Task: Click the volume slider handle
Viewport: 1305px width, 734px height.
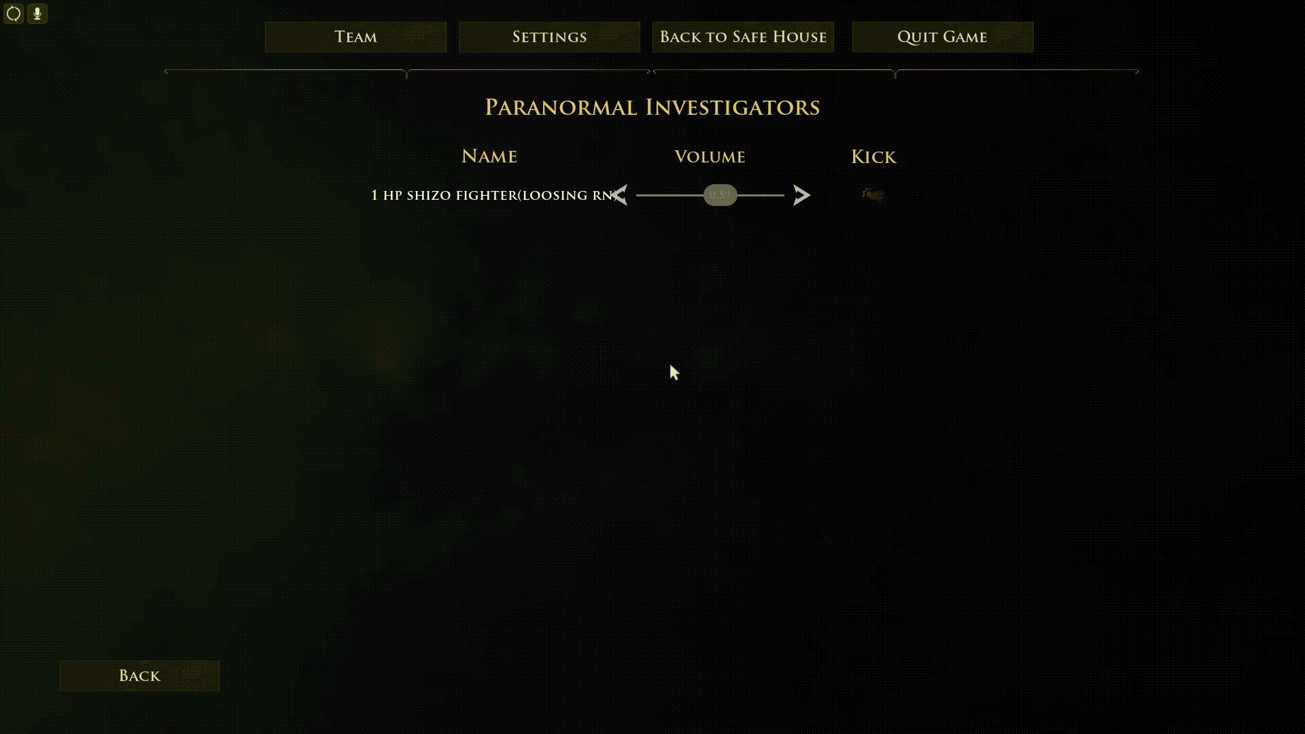Action: (x=720, y=195)
